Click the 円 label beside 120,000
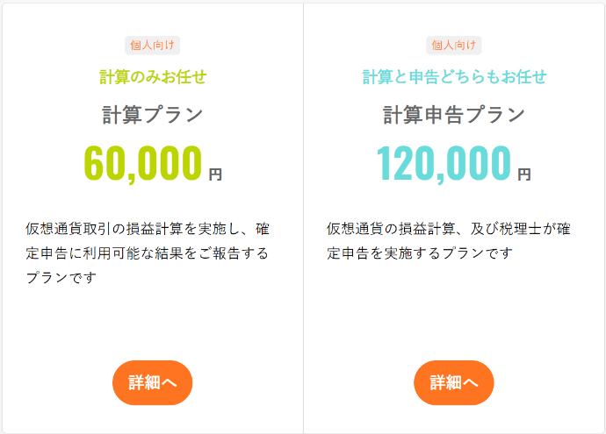 (524, 174)
